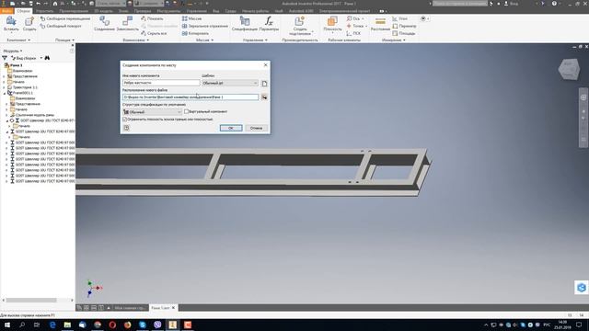
Task: Open the Edge browser from taskbar
Action: 52,325
